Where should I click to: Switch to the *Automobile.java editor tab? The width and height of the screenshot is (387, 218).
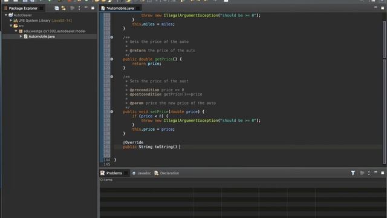pos(120,8)
